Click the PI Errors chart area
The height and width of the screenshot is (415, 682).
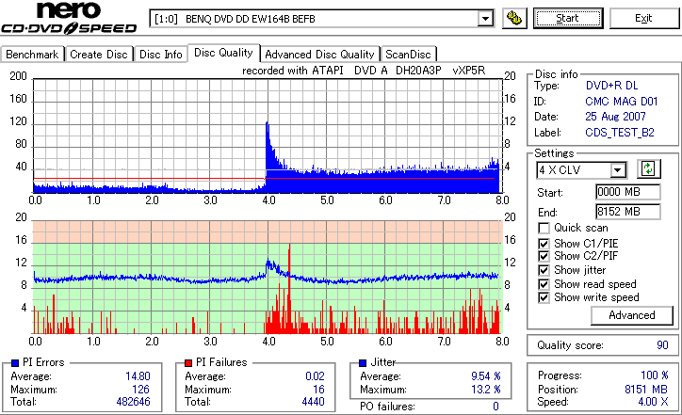[268, 136]
